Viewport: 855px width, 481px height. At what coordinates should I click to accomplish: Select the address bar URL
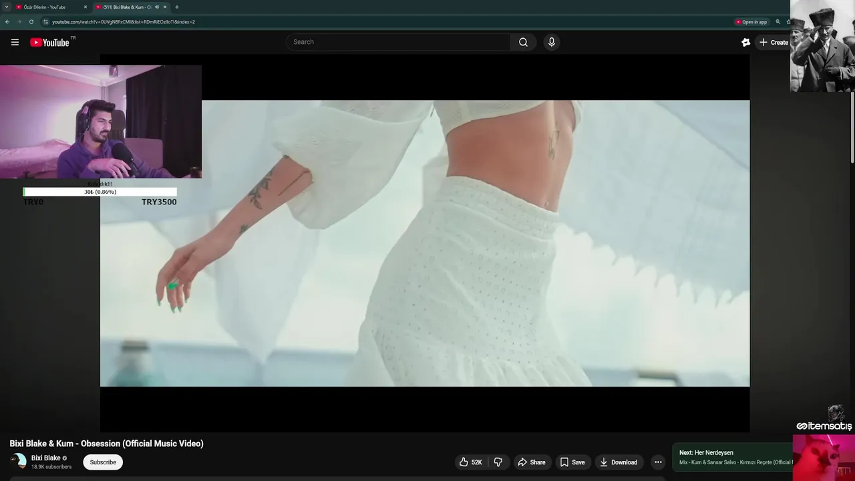(x=124, y=22)
